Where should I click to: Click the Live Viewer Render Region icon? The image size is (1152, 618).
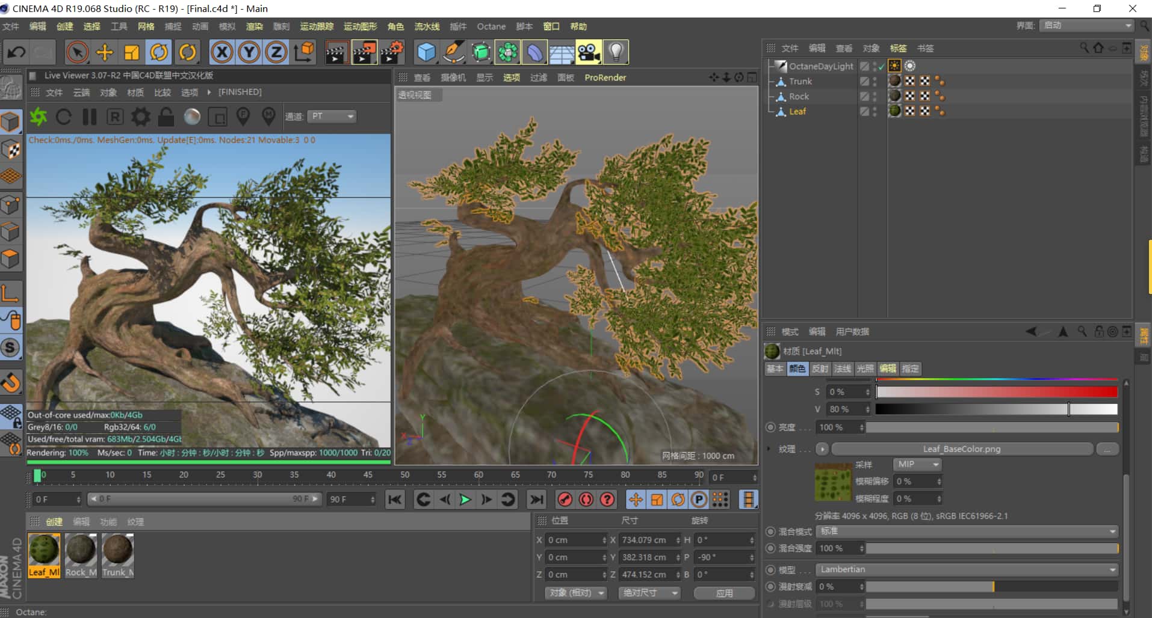217,117
